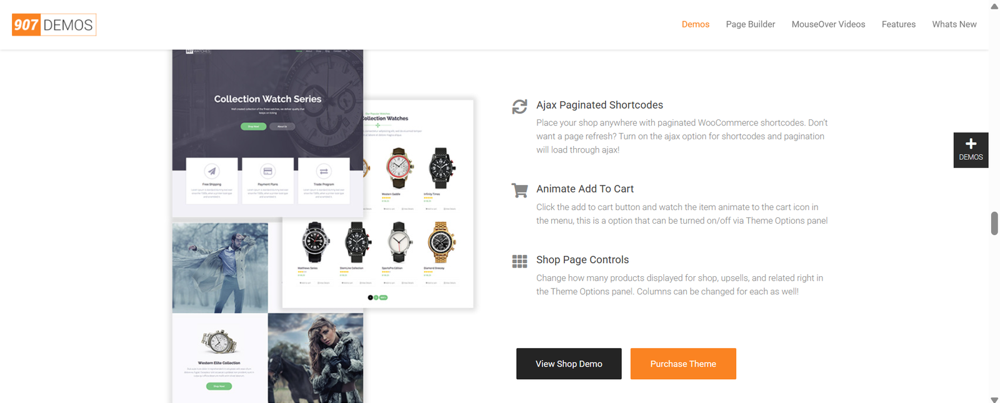Click the Shop Page Controls heading
The height and width of the screenshot is (403, 1000).
(x=582, y=260)
